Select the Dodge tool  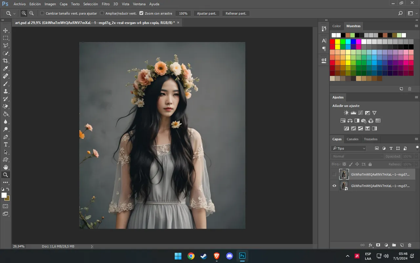6,129
